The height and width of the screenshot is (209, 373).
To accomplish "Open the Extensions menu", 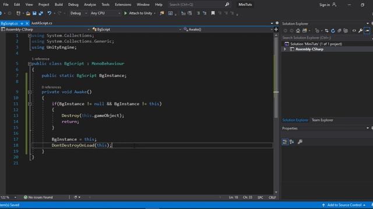I will coord(123,5).
